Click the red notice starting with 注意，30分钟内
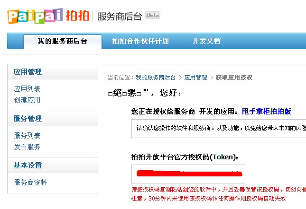 208,198
